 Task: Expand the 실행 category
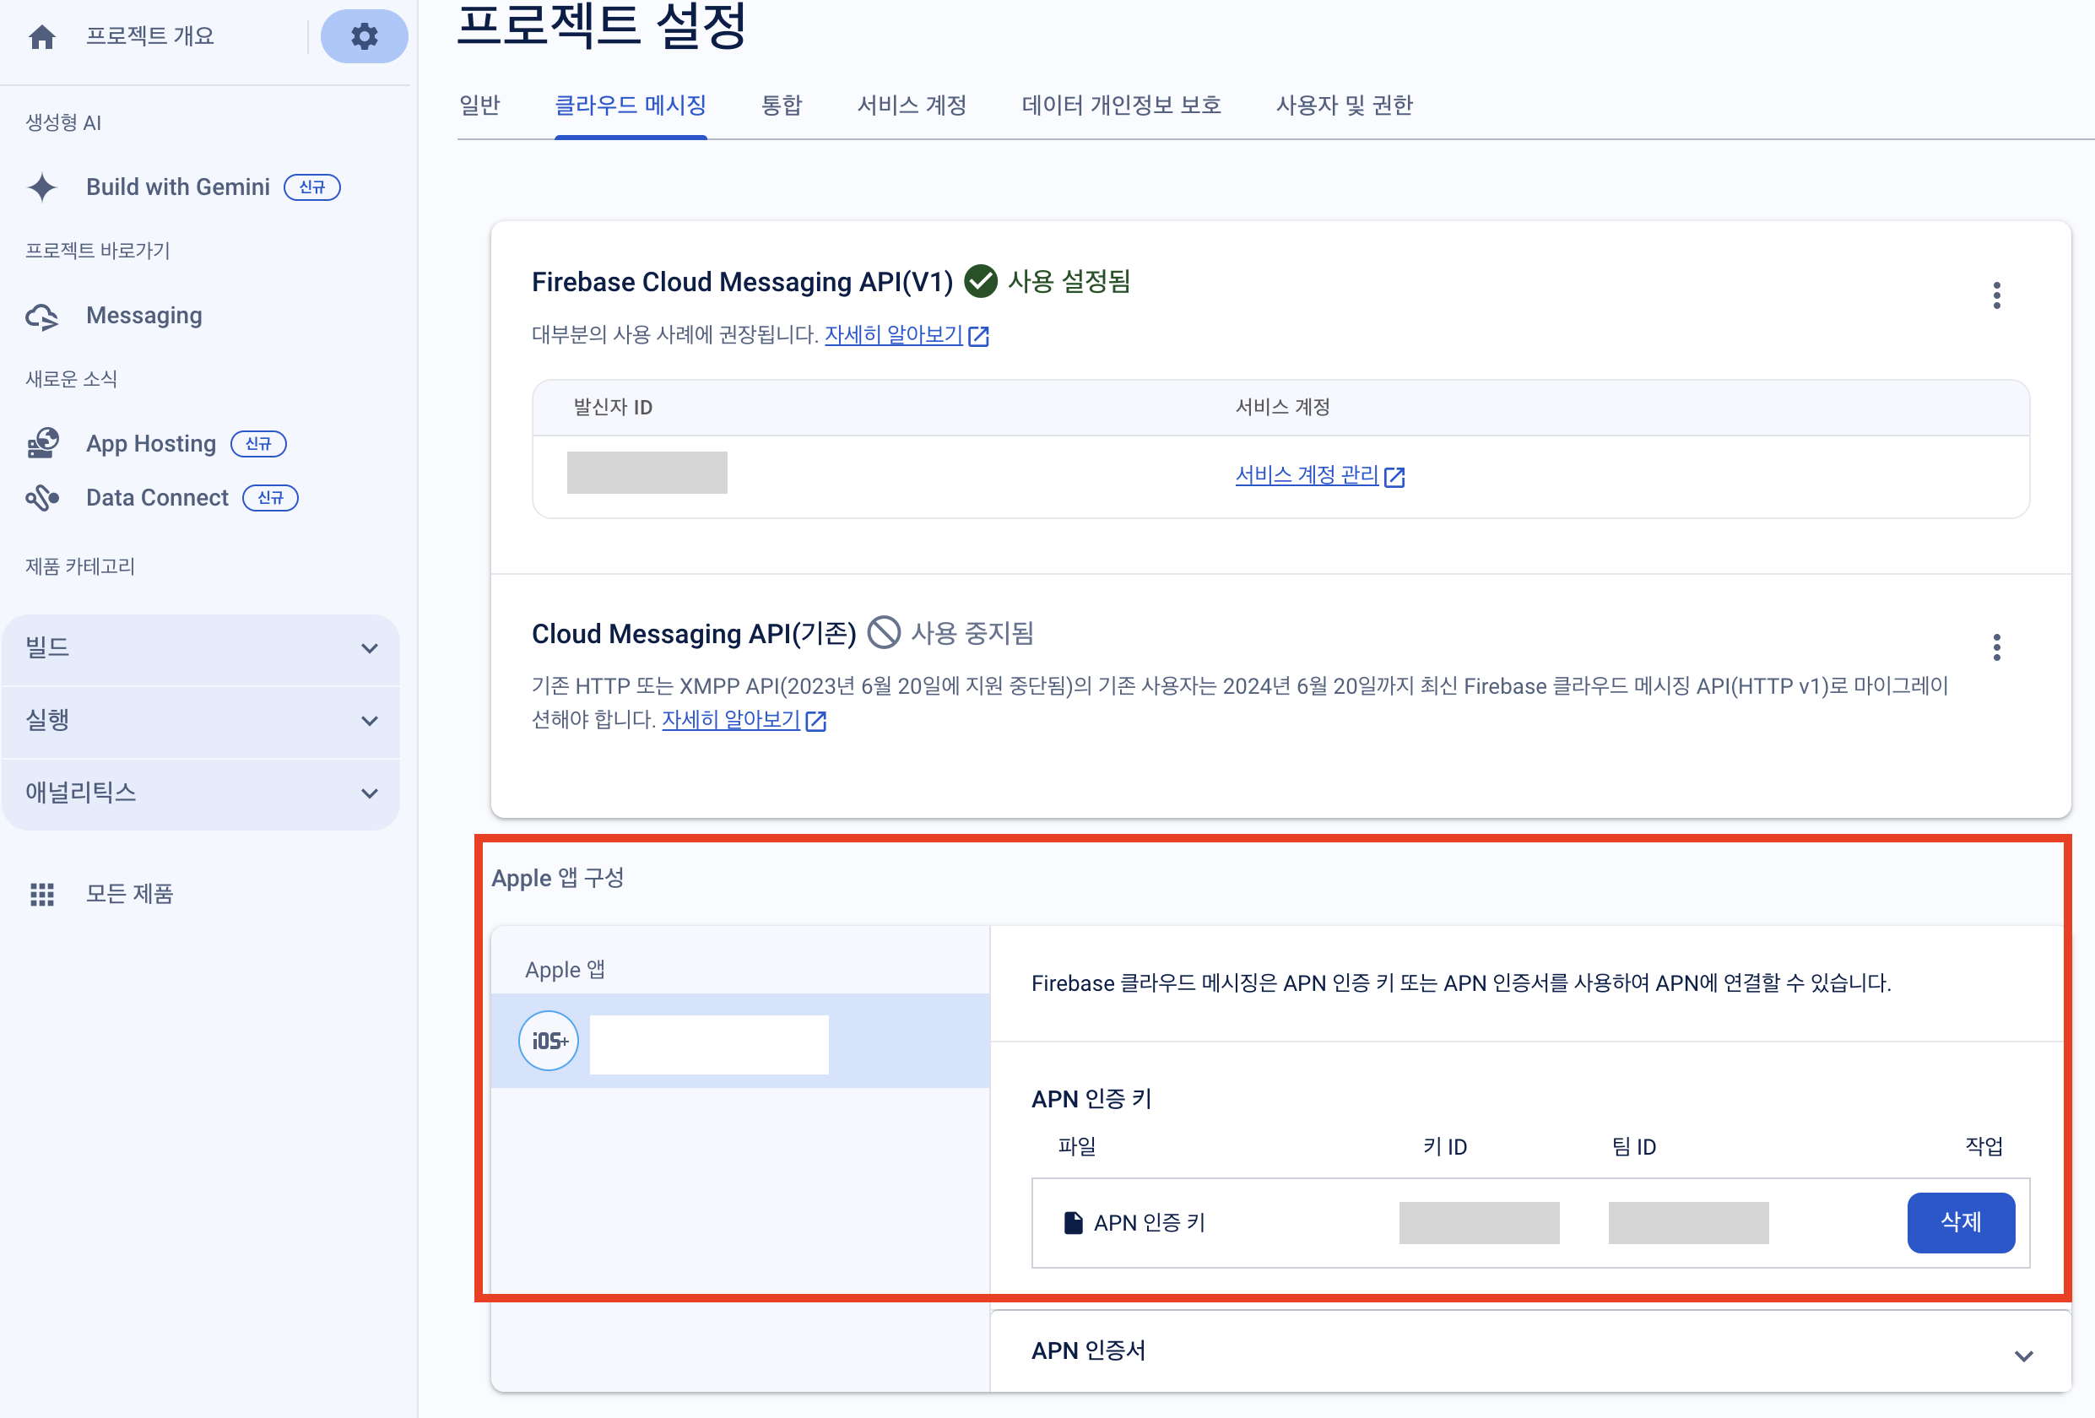[369, 720]
